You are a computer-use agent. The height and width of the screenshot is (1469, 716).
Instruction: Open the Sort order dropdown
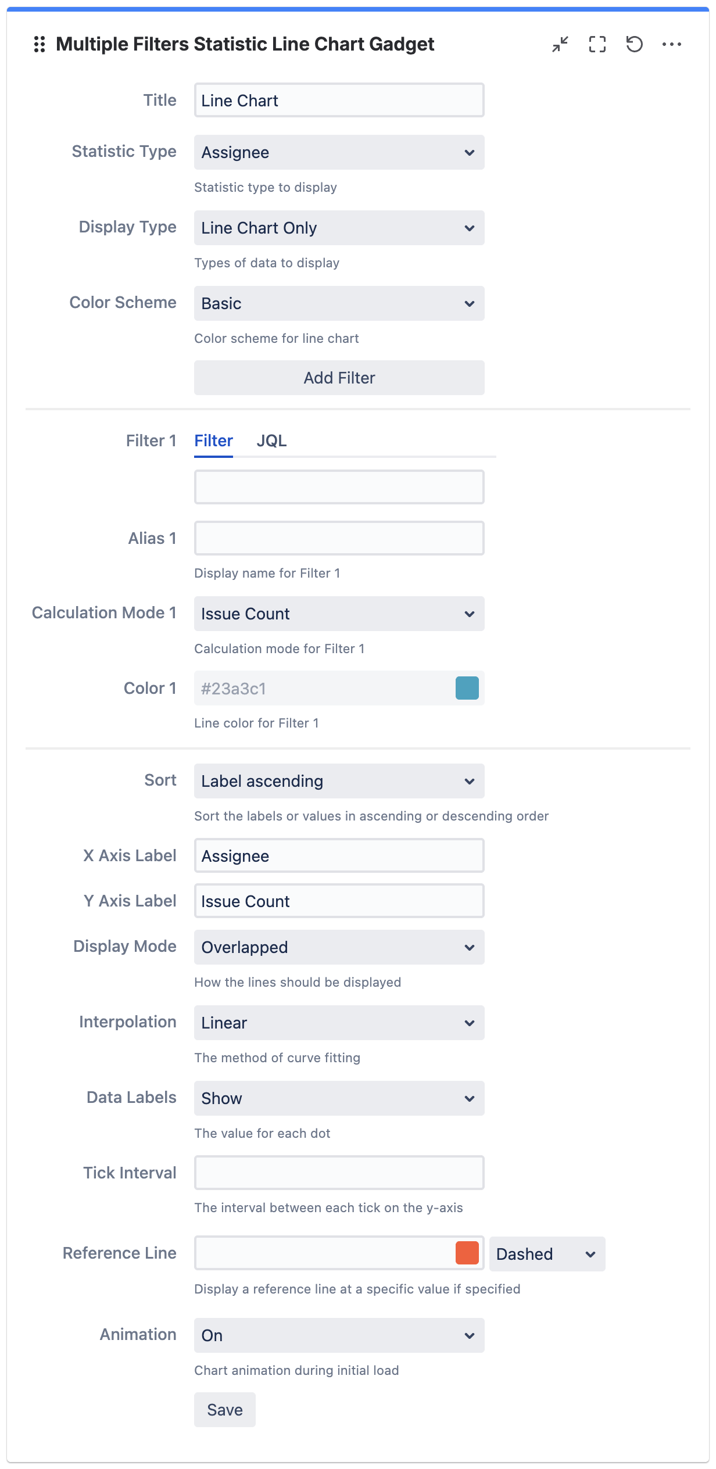coord(339,781)
